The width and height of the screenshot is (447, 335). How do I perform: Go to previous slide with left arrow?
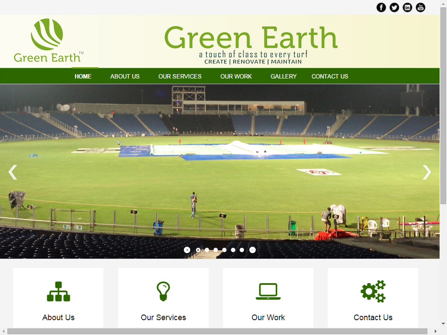tap(13, 172)
